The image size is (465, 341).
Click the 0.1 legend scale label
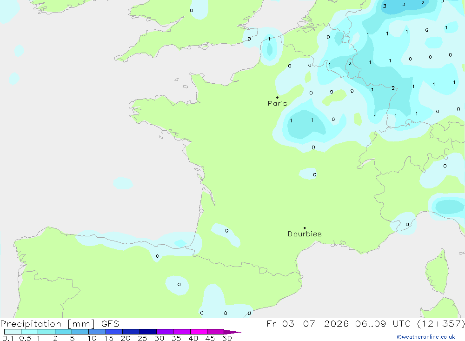(x=8, y=338)
